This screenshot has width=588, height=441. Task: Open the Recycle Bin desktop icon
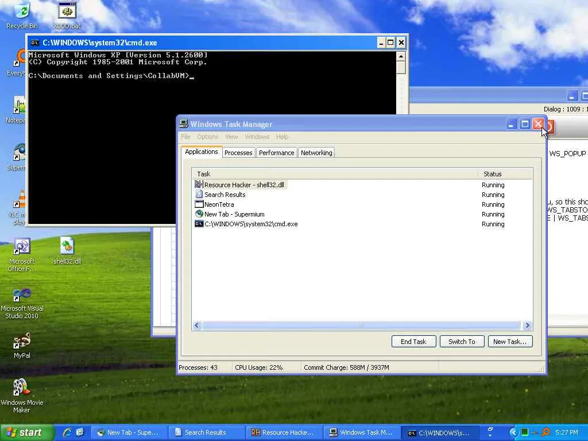(22, 15)
